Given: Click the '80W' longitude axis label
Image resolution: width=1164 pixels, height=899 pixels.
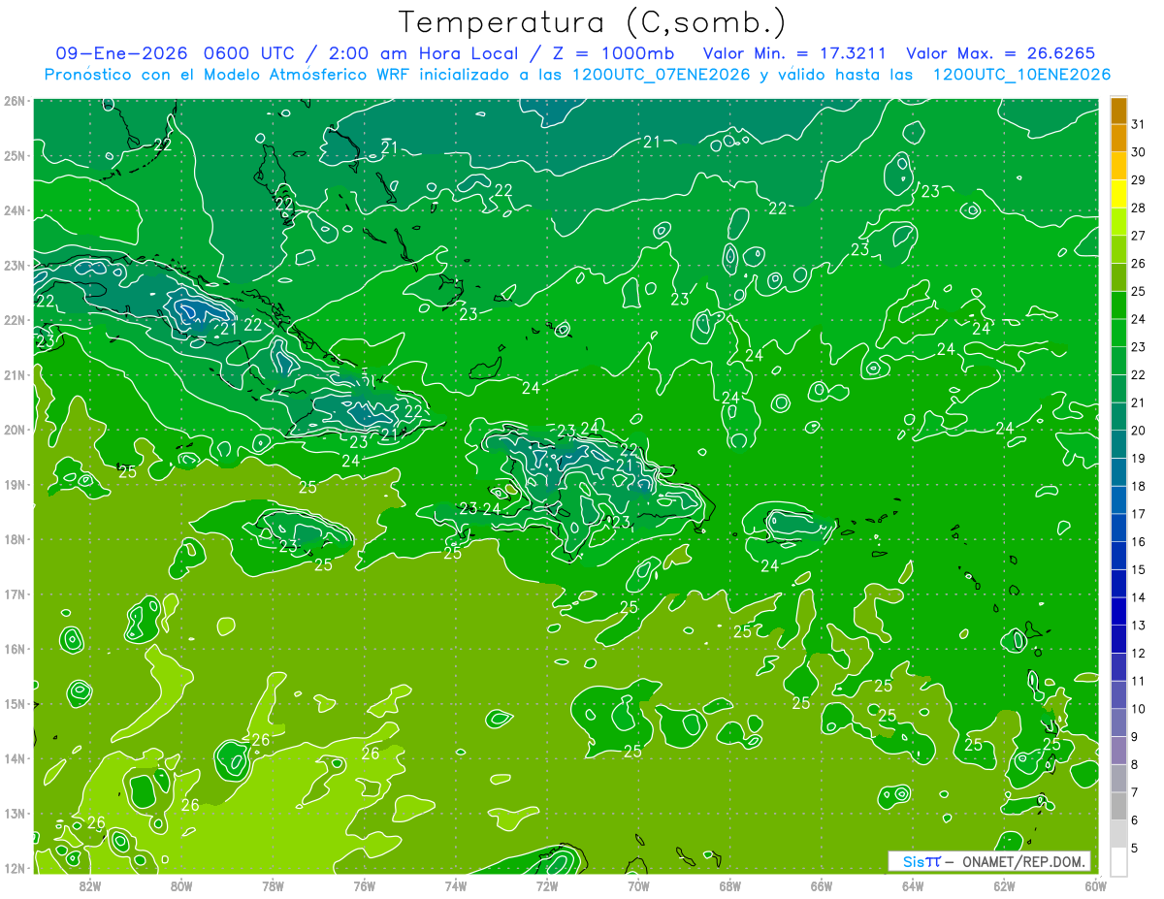Looking at the screenshot, I should (x=181, y=885).
